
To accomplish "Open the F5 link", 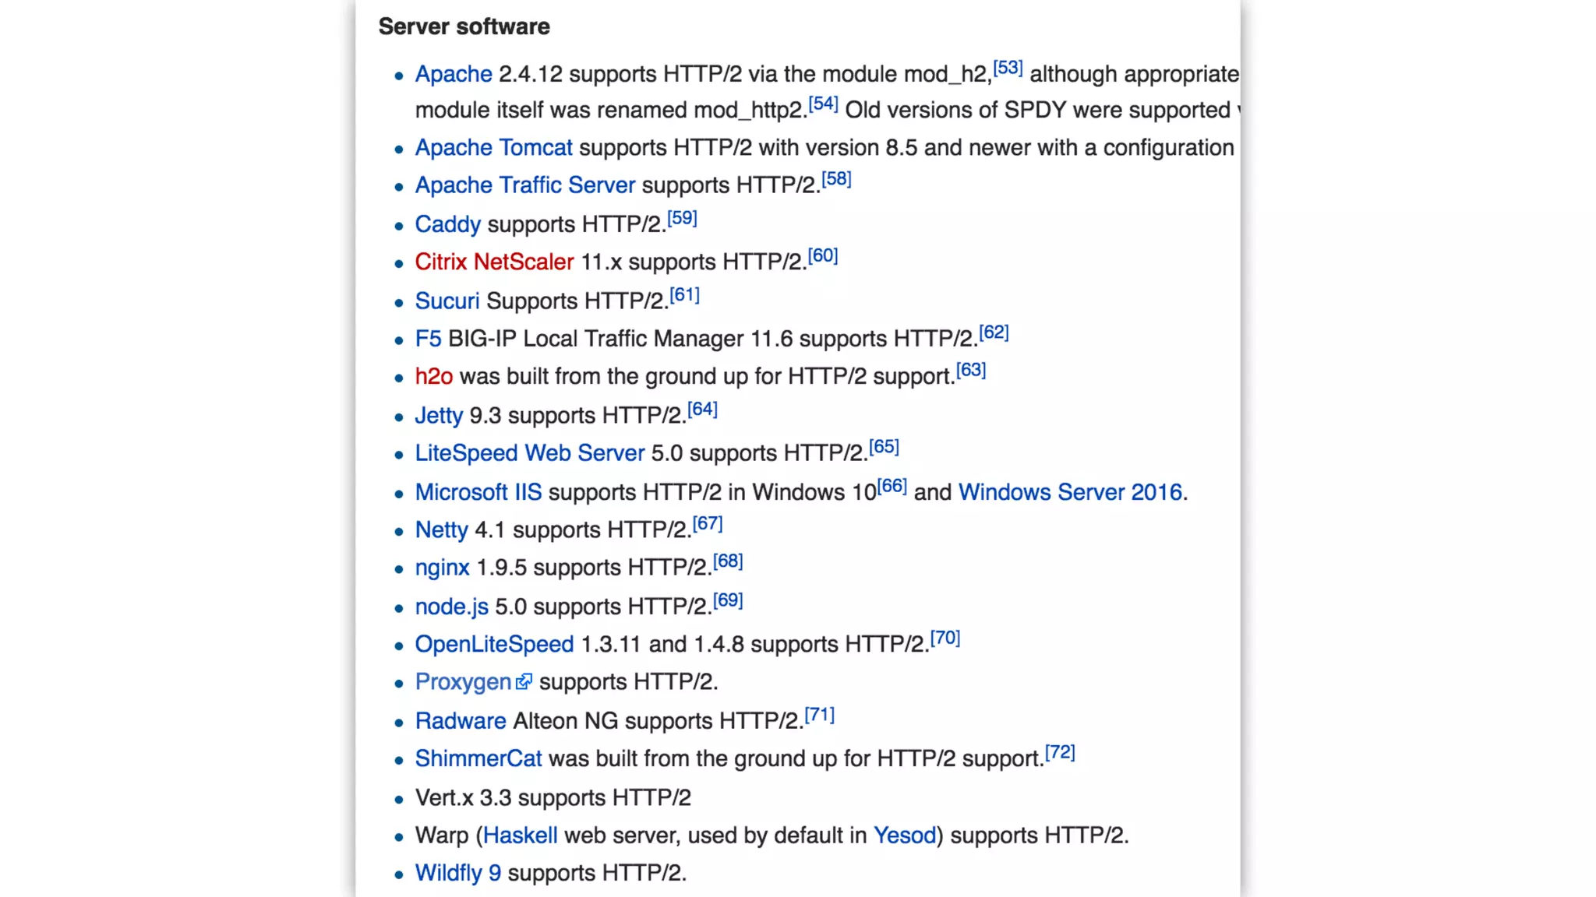I will pyautogui.click(x=428, y=339).
